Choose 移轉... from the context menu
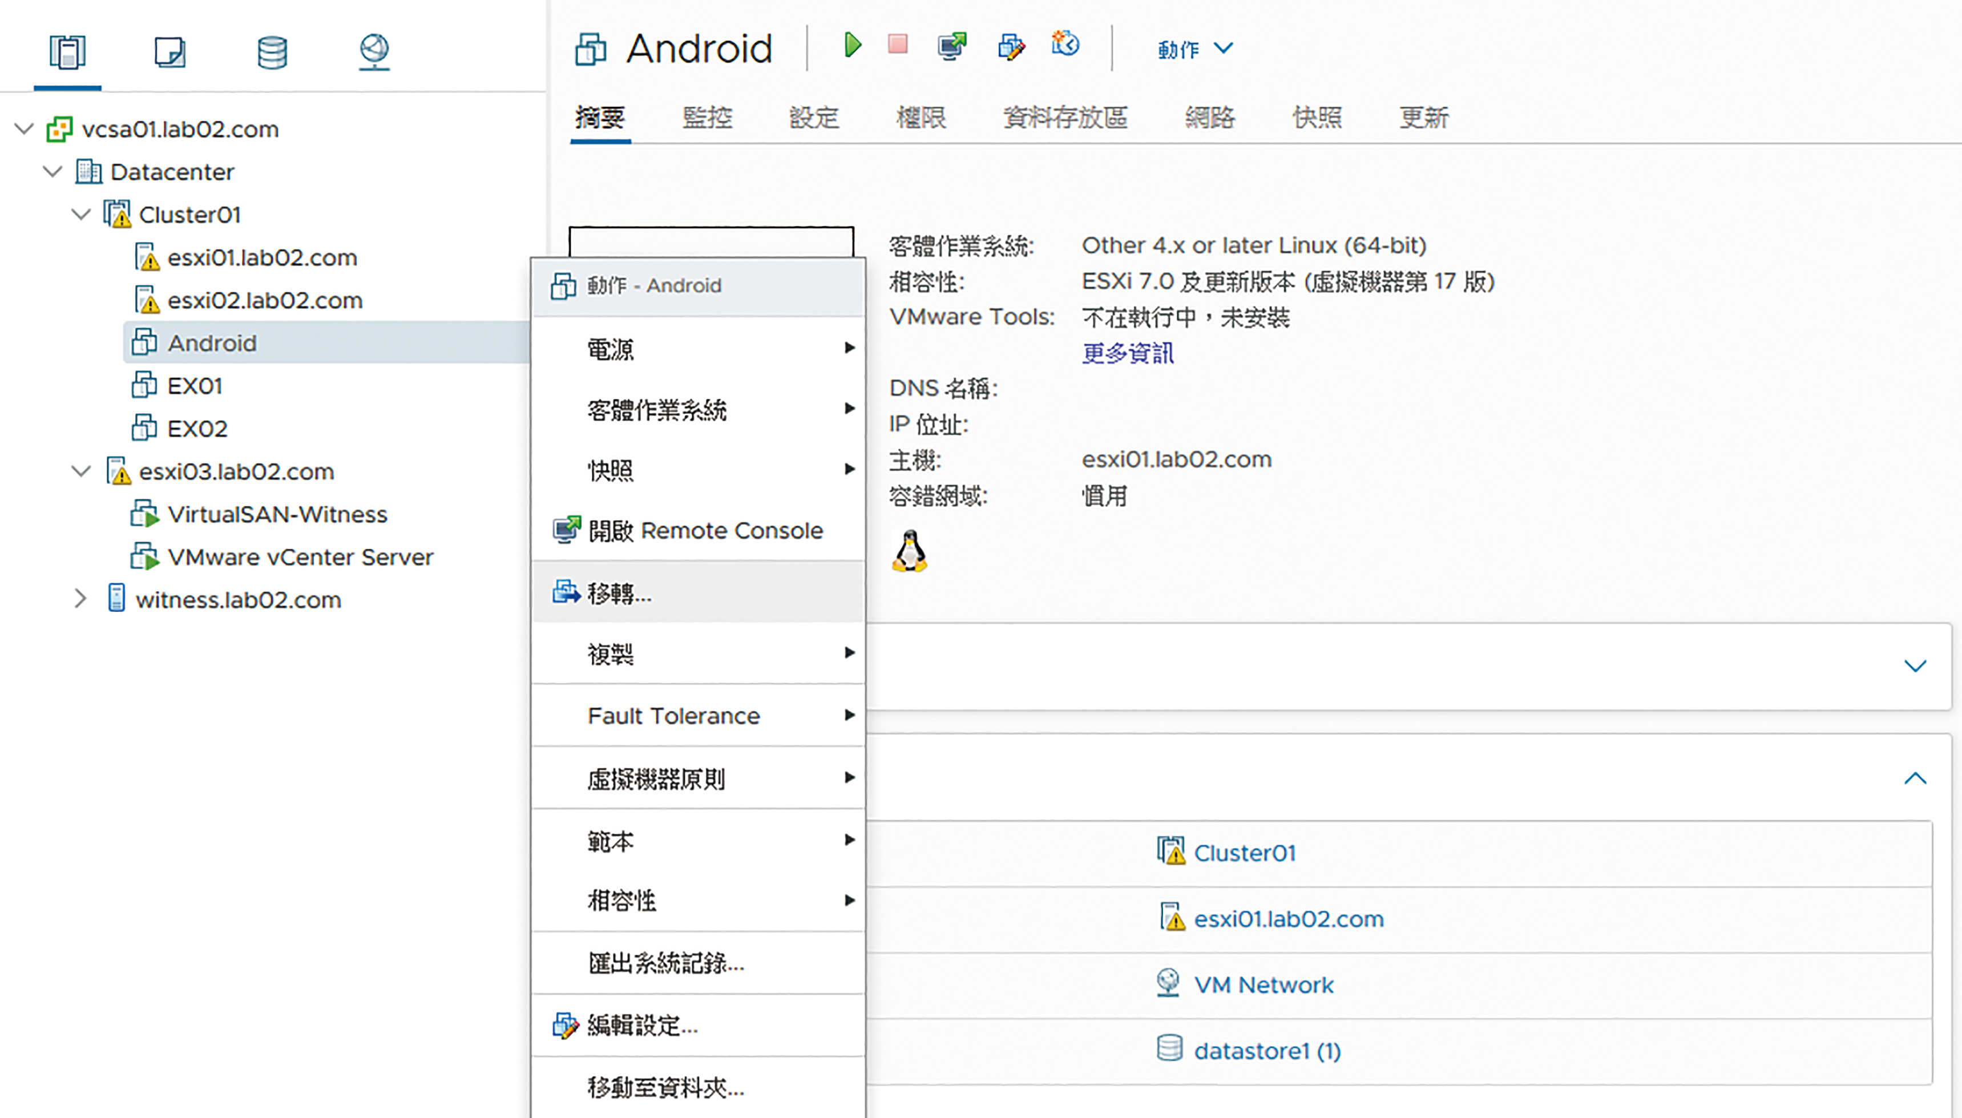The height and width of the screenshot is (1118, 1962). 699,592
